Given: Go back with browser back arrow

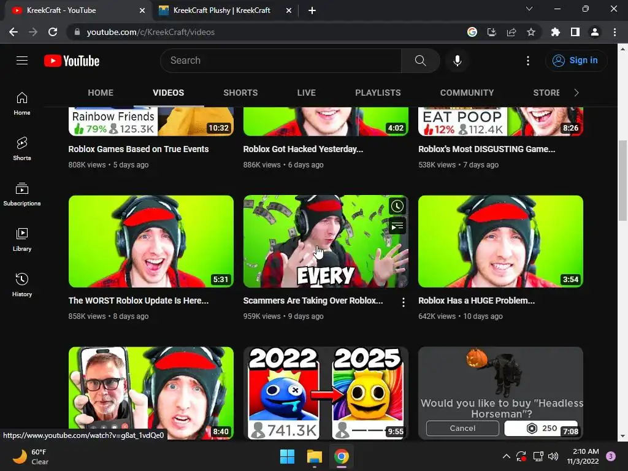Looking at the screenshot, I should (x=13, y=32).
